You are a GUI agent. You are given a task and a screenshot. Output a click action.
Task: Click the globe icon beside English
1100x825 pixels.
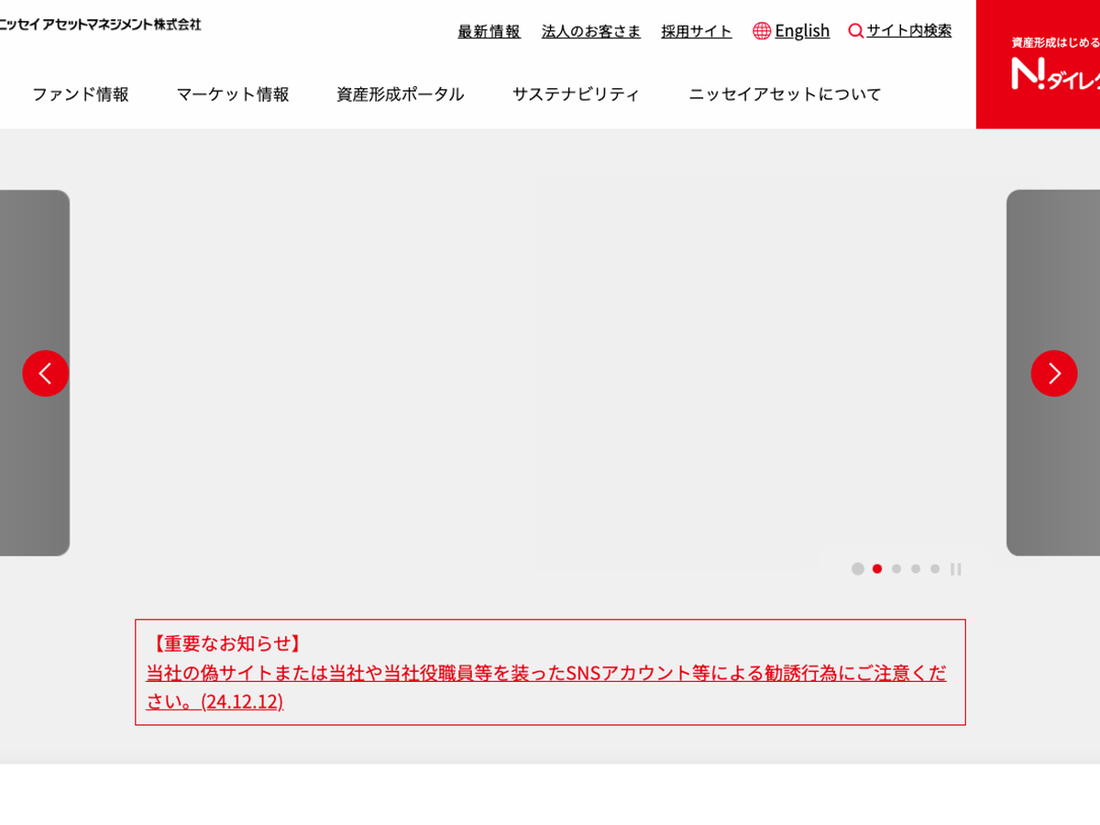point(762,31)
